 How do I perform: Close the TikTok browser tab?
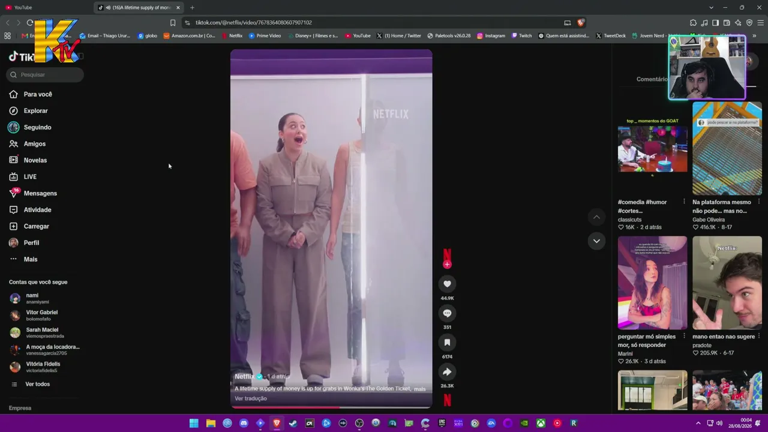(178, 8)
